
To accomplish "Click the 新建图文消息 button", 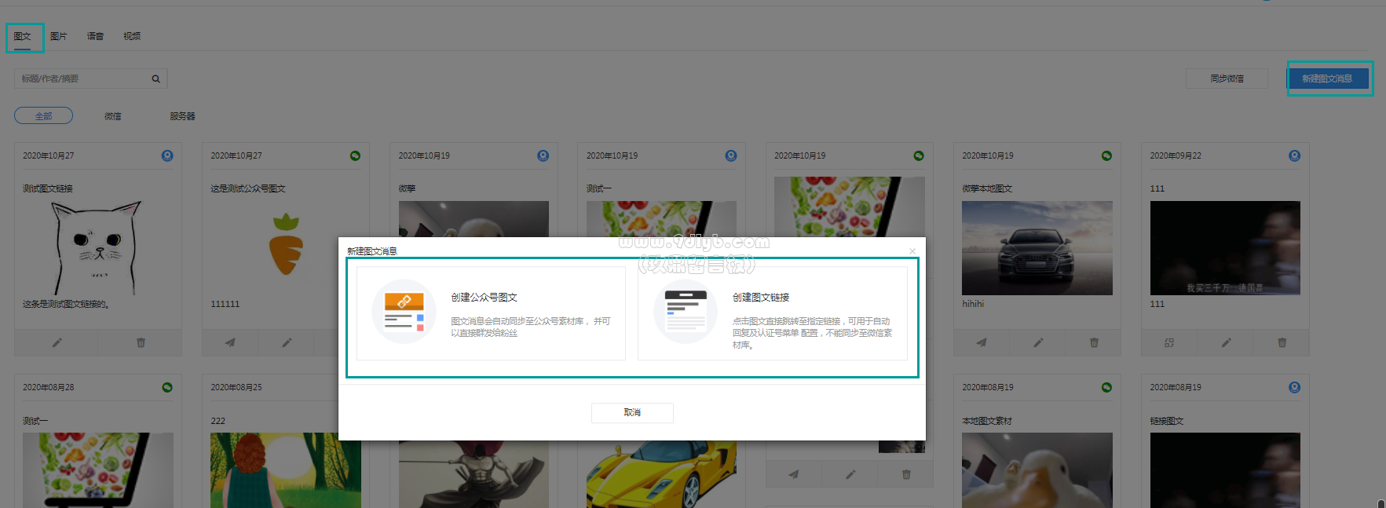I will (x=1327, y=79).
